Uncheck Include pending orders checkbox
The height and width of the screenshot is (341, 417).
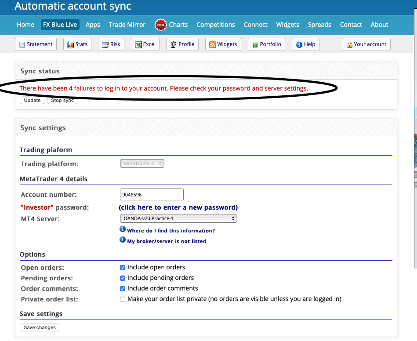123,278
